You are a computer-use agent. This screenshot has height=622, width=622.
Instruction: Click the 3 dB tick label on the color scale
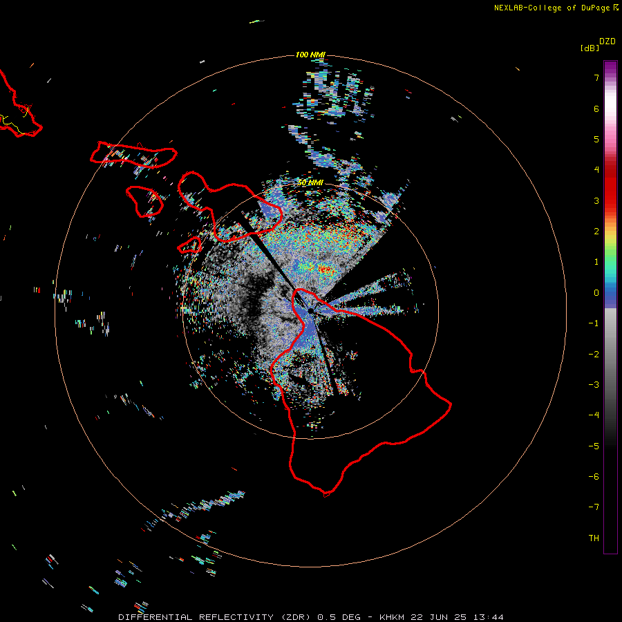coord(596,200)
